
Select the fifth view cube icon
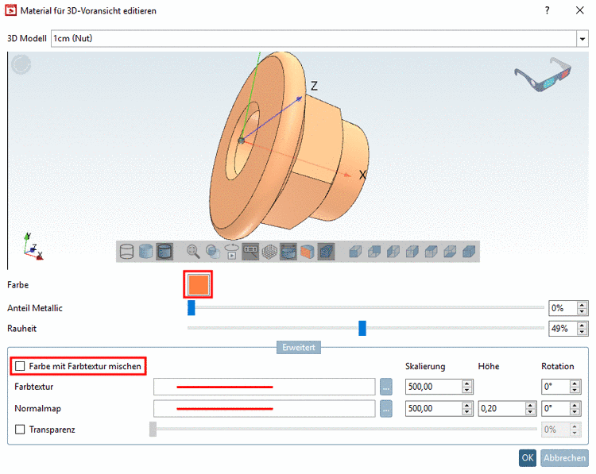tap(431, 252)
